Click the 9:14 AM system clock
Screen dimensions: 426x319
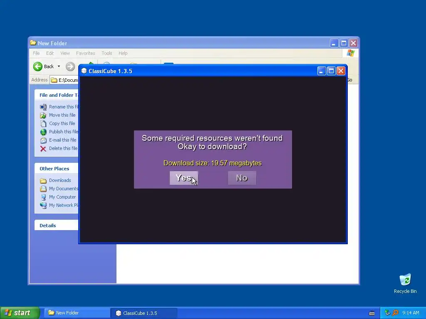coord(411,313)
